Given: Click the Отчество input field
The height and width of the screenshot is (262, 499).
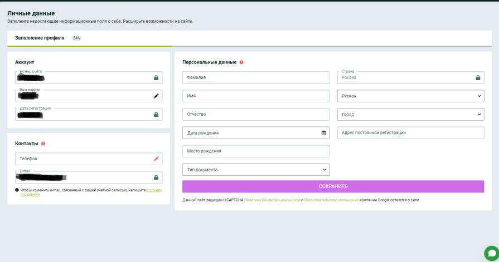Looking at the screenshot, I should pos(256,115).
